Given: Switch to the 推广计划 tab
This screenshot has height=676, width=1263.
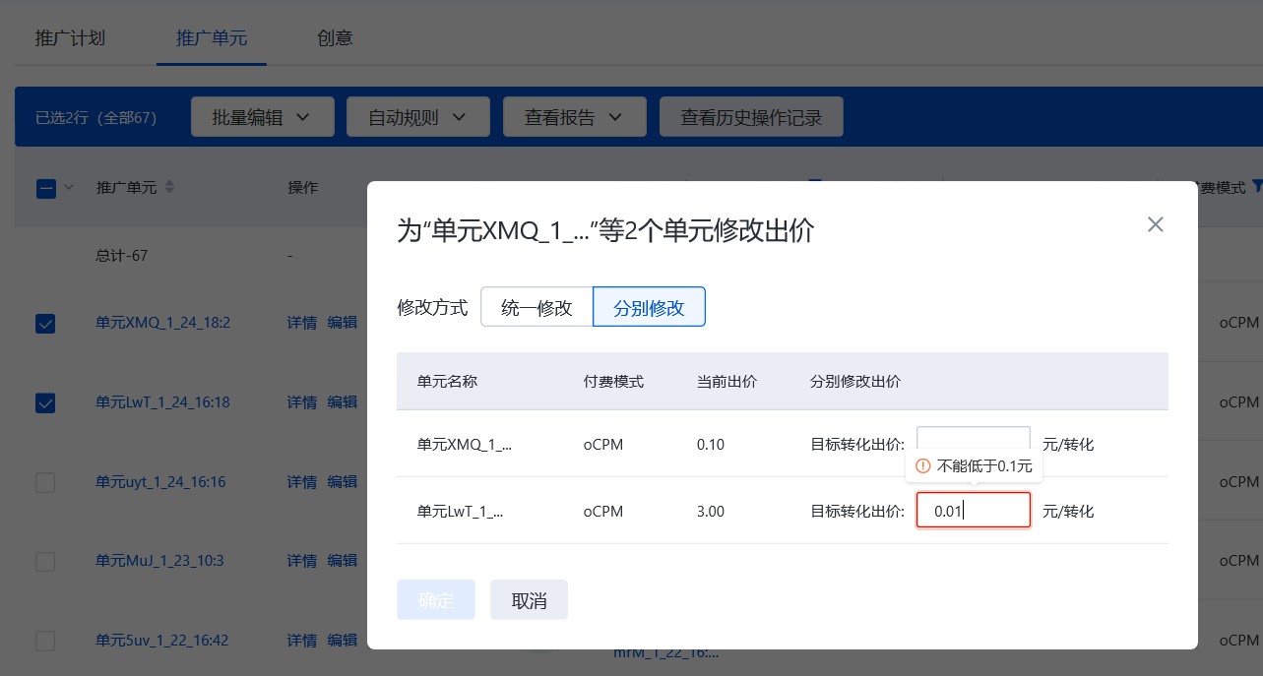Looking at the screenshot, I should 70,38.
